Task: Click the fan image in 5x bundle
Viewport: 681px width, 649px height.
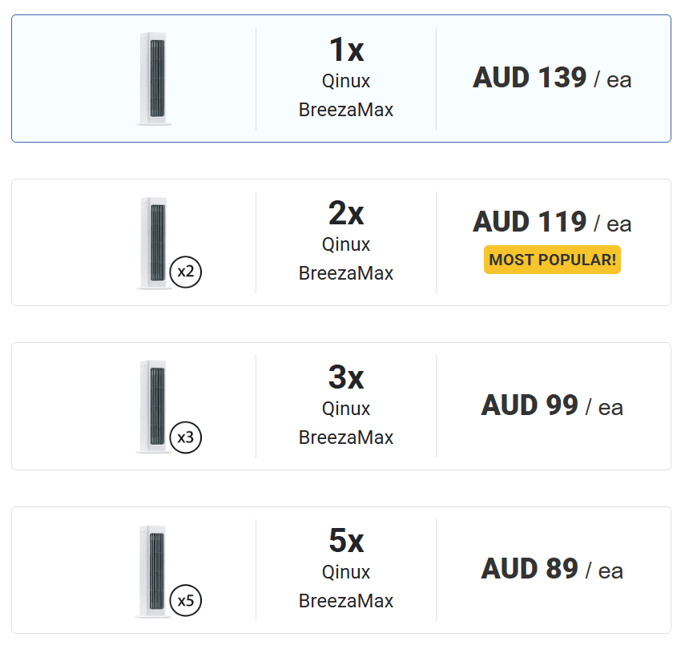Action: [153, 570]
